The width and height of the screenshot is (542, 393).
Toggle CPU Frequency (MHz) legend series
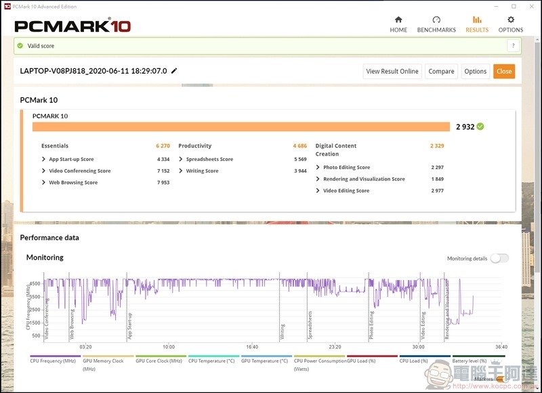click(52, 361)
